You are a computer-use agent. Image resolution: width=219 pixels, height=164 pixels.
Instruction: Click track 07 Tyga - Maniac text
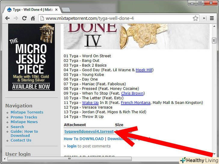point(95,84)
